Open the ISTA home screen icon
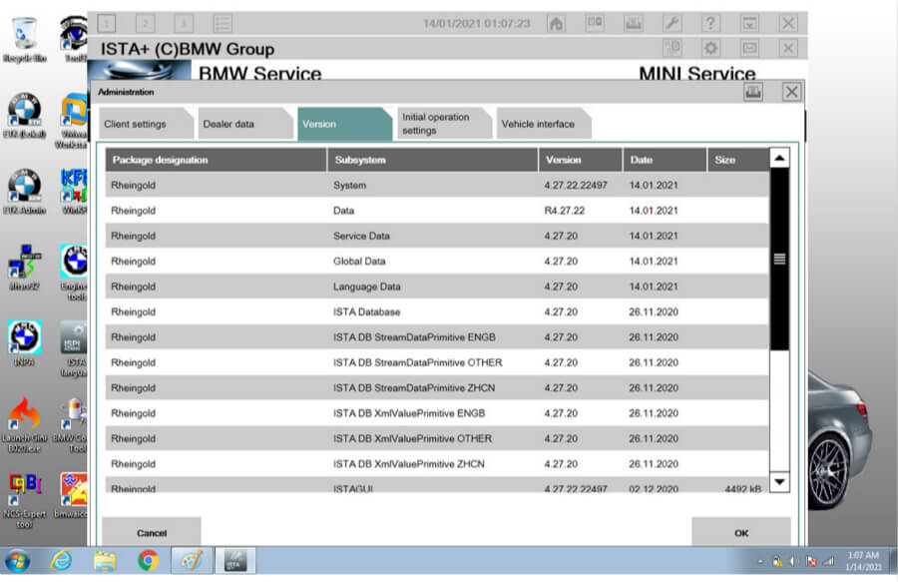 (555, 22)
